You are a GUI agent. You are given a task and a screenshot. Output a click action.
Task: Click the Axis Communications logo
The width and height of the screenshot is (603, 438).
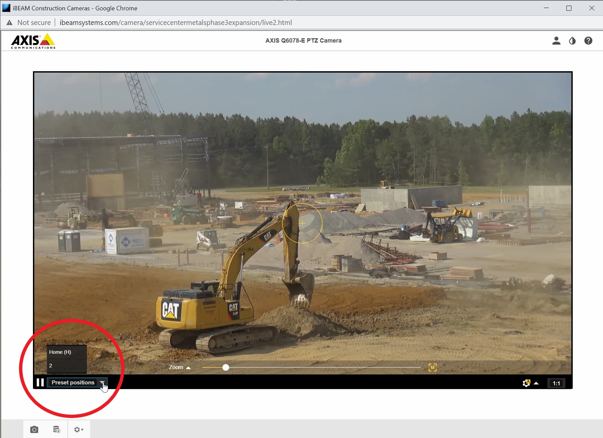(33, 41)
